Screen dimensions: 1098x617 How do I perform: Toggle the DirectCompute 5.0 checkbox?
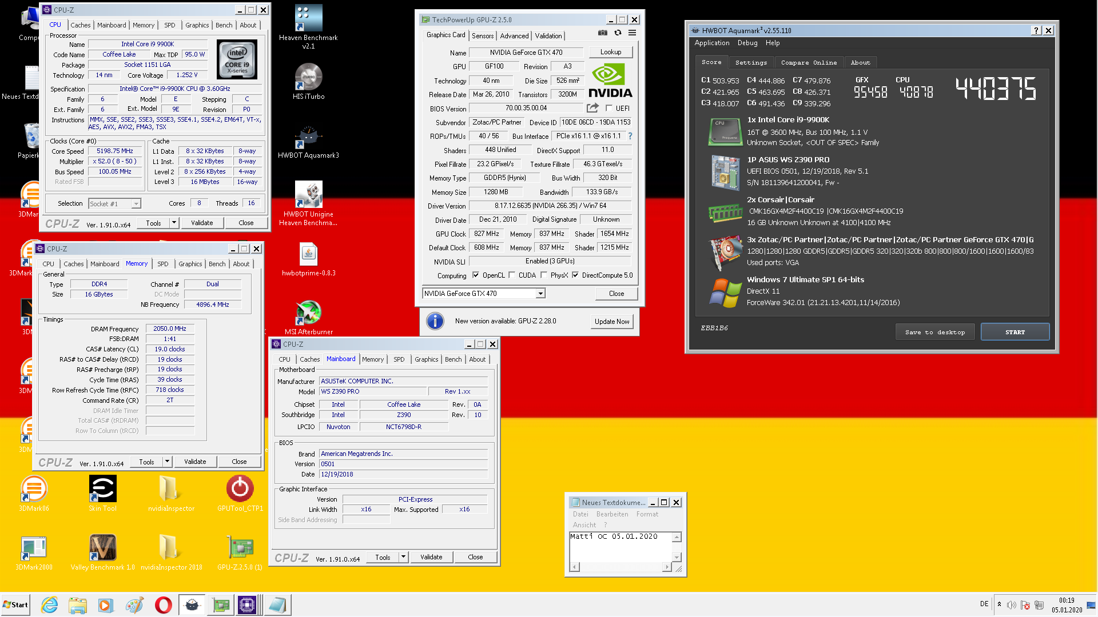(575, 275)
